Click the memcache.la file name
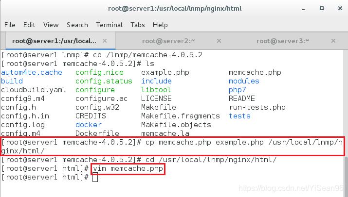348x197 pixels. click(x=165, y=133)
